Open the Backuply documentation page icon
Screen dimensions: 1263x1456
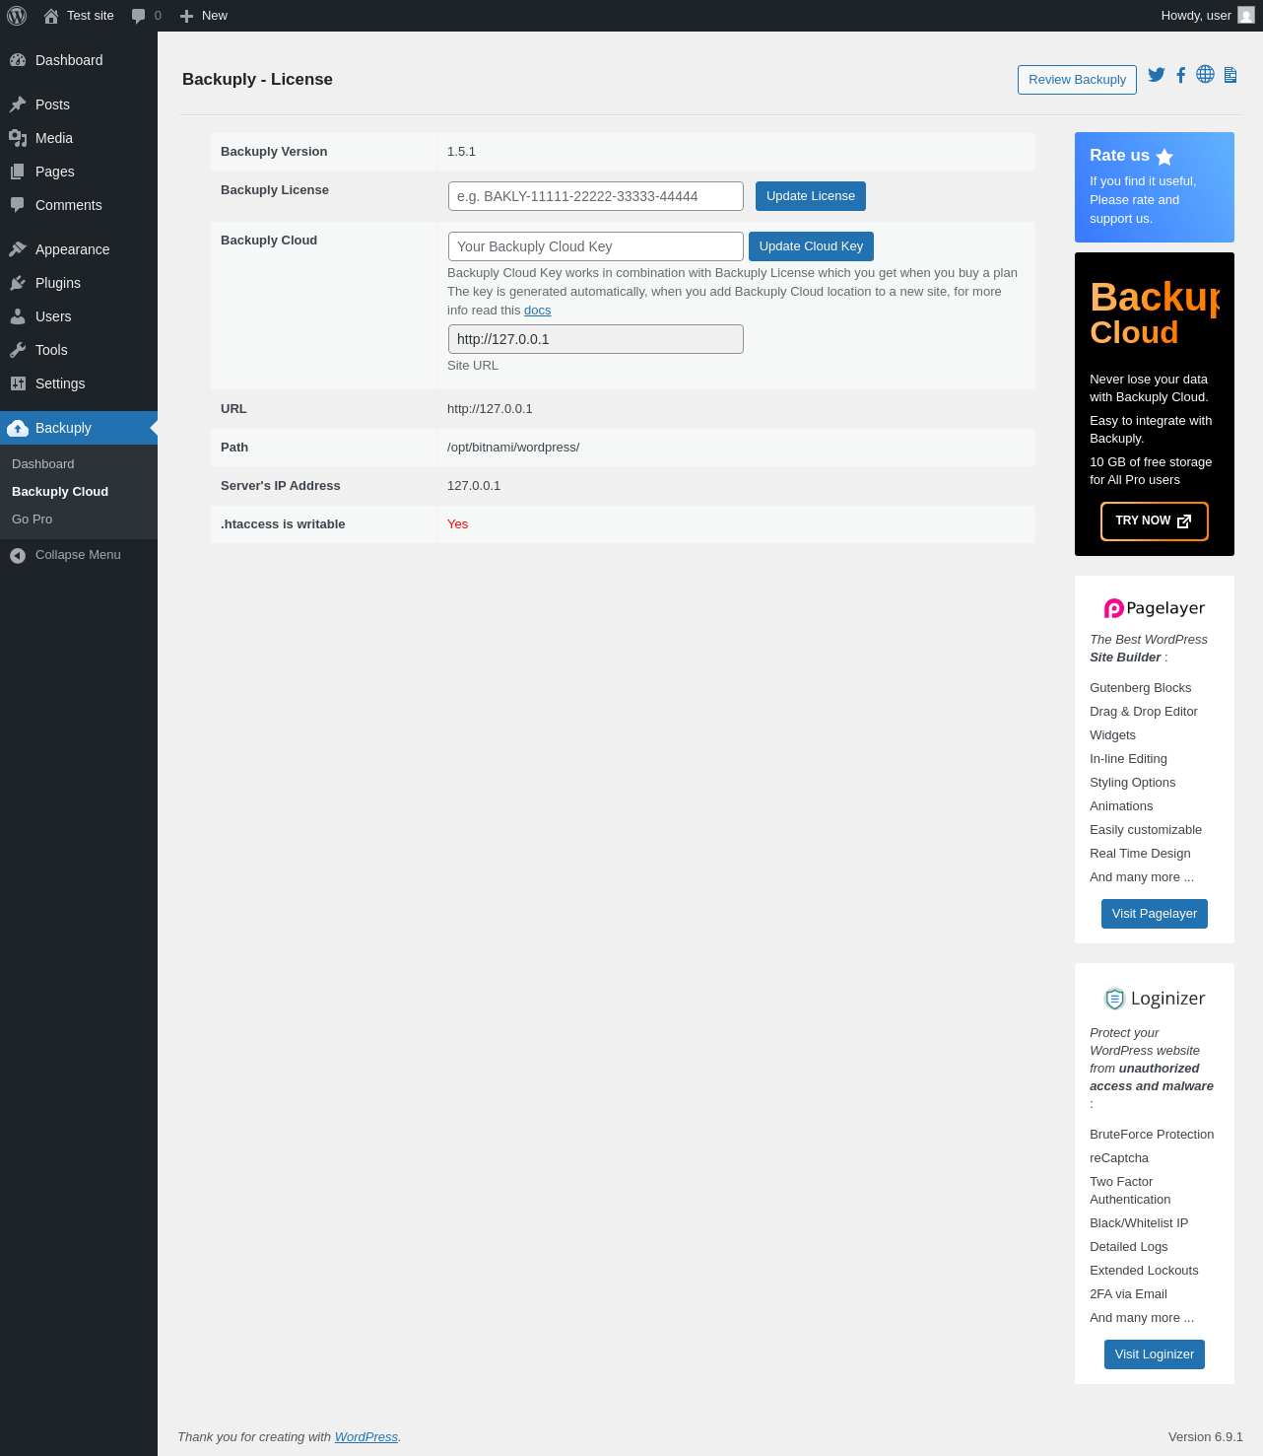tap(1230, 75)
